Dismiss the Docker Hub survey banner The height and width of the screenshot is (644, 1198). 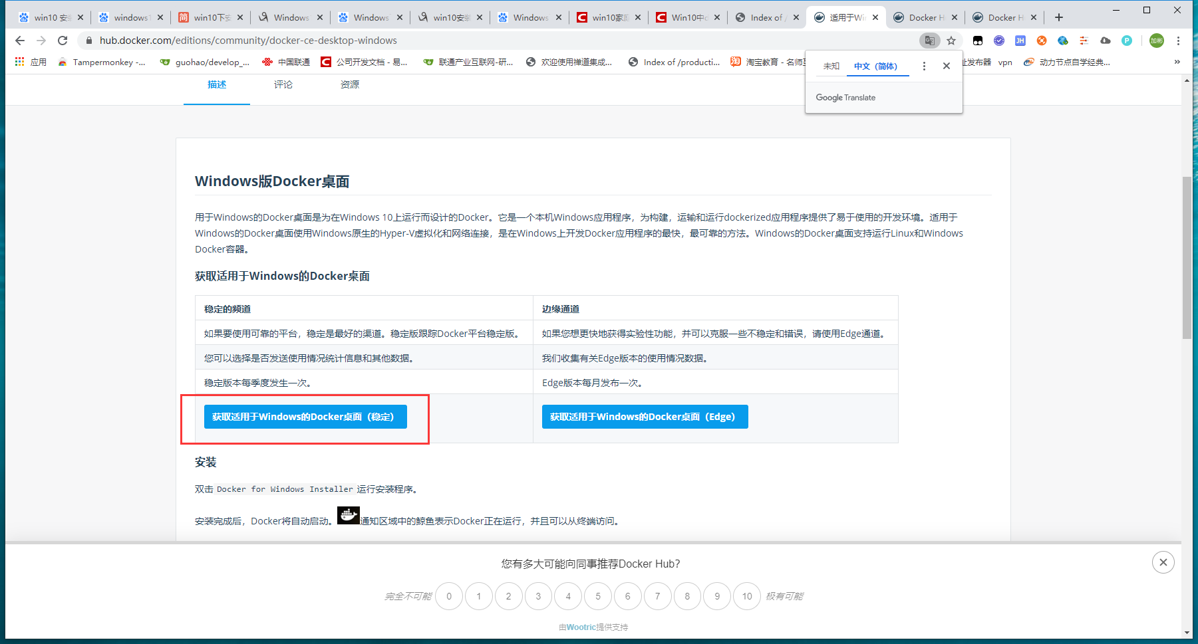1163,562
